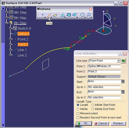This screenshot has height=128, width=129.
Task: Select Point.2 in the specification tree
Action: tap(23, 39)
